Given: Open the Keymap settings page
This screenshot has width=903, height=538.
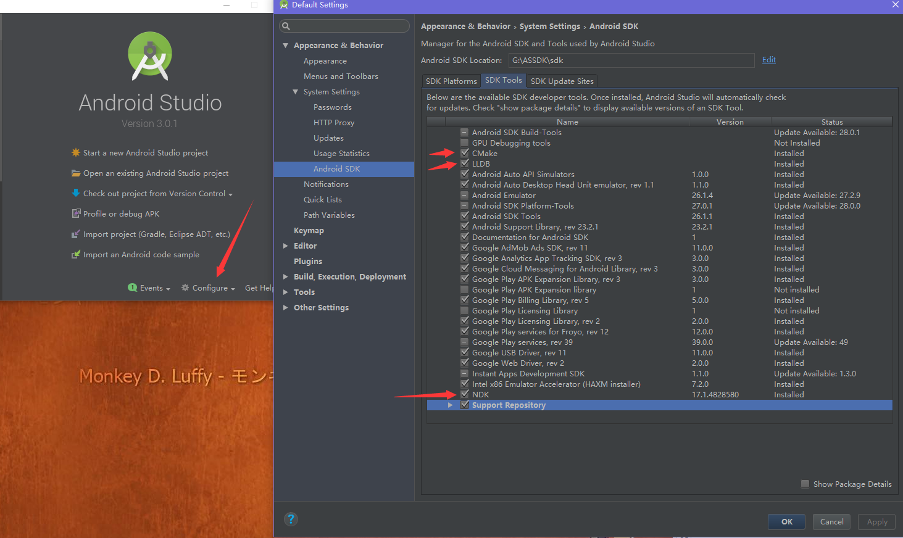Looking at the screenshot, I should [309, 230].
